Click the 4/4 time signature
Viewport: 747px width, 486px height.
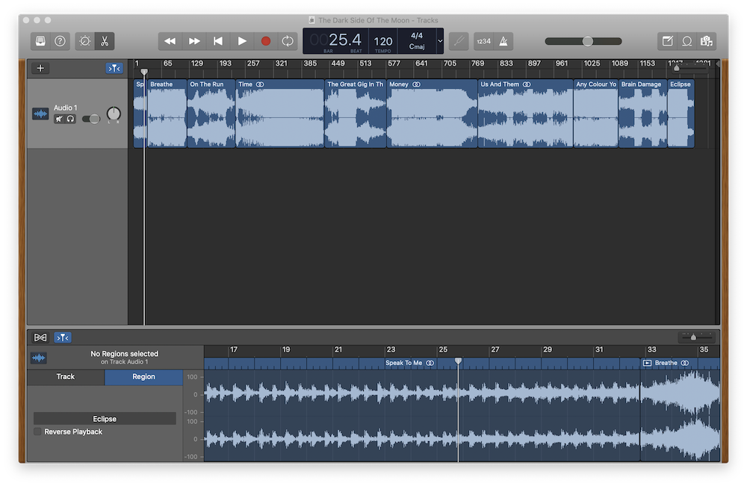pyautogui.click(x=417, y=36)
